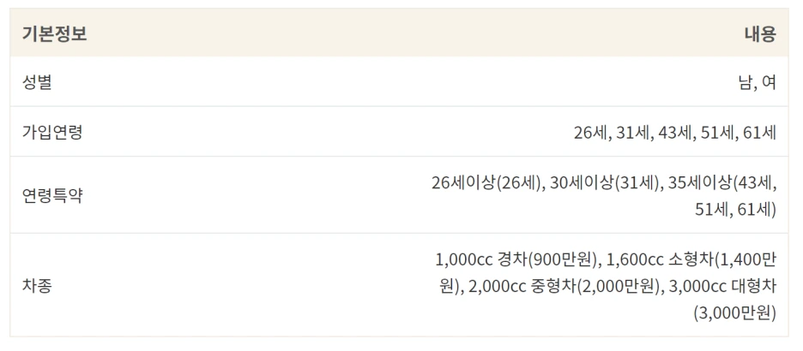
Task: Click the 35세이상(43세 text
Action: tap(722, 183)
